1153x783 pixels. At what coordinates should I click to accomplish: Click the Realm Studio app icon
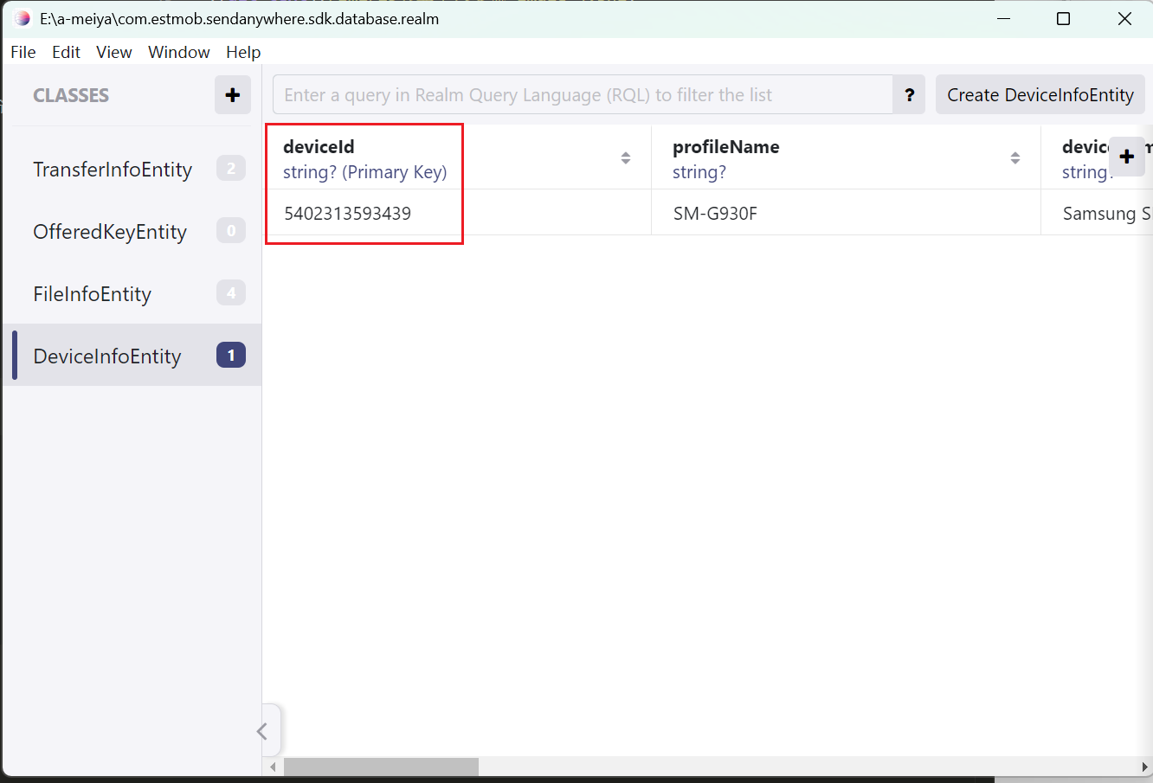[23, 18]
